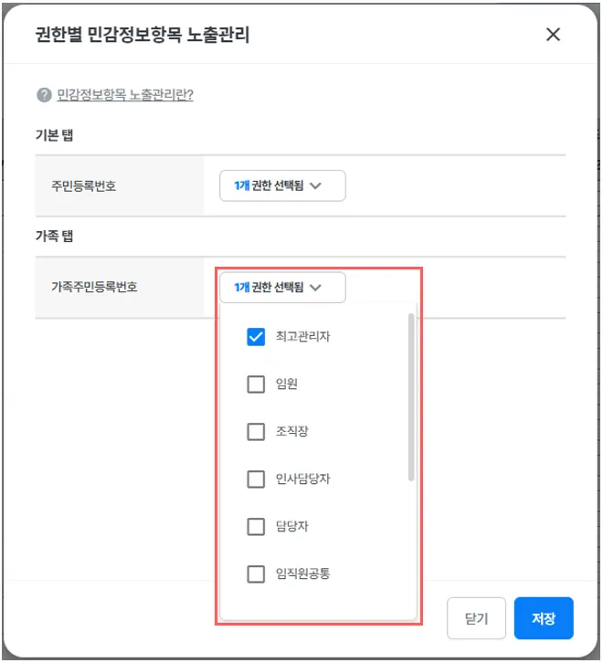Close the dialog with the X icon
Image resolution: width=603 pixels, height=663 pixels.
coord(552,35)
